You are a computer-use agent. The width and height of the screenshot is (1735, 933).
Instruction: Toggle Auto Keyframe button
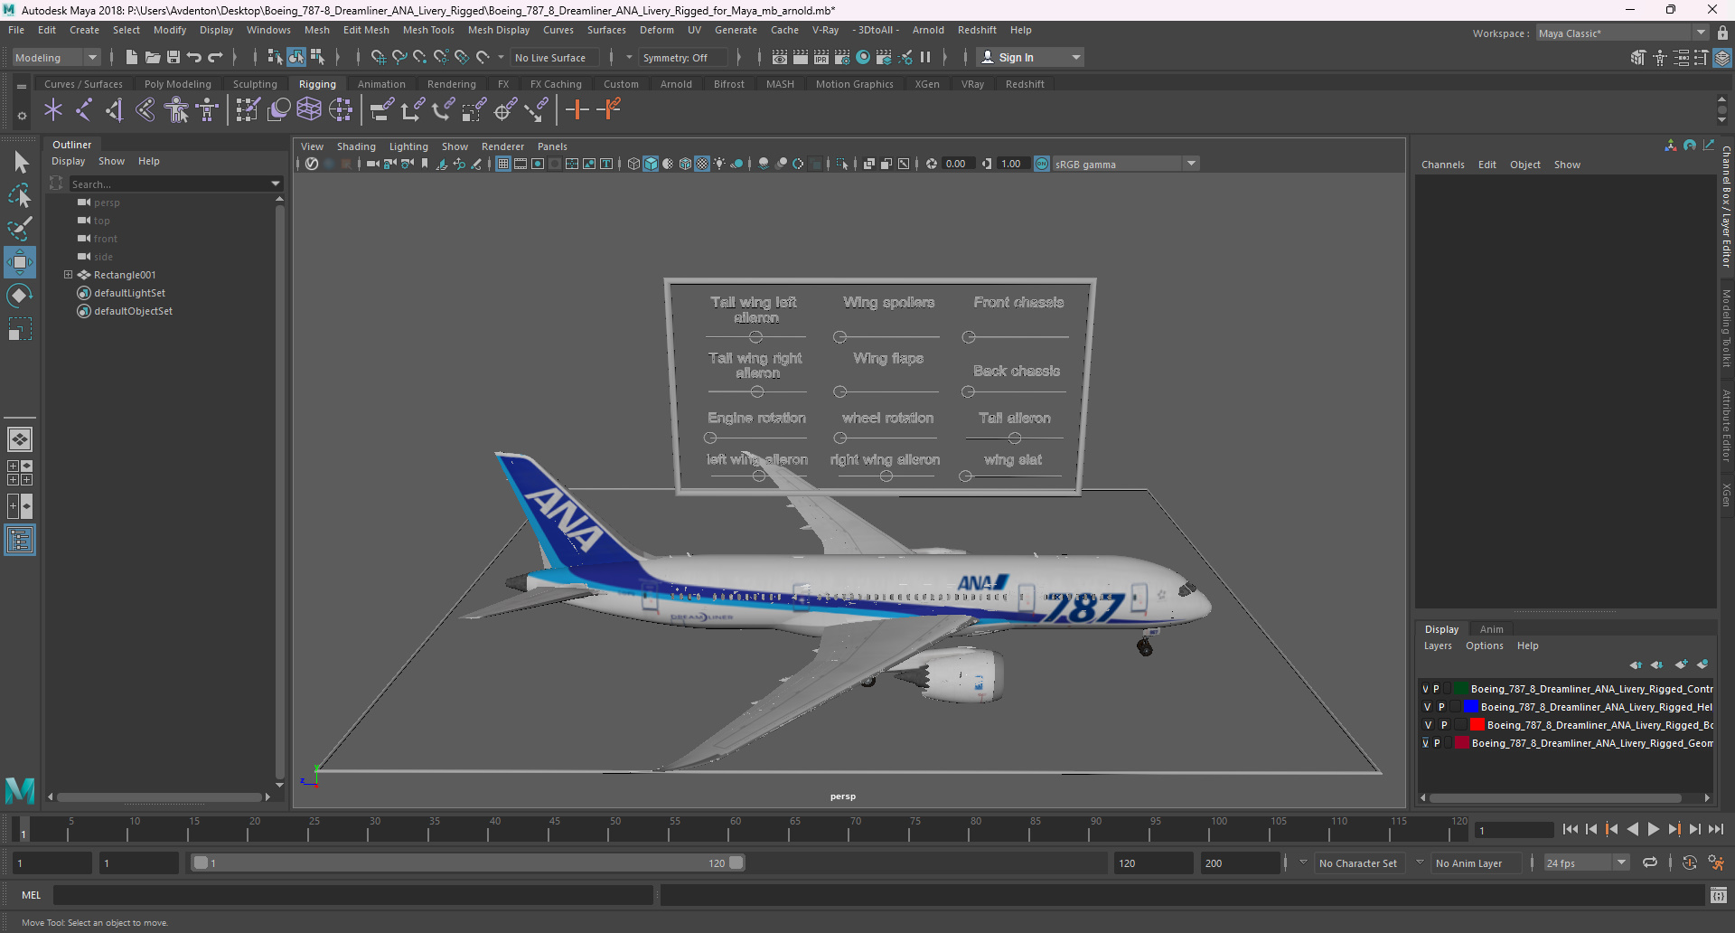[1690, 862]
